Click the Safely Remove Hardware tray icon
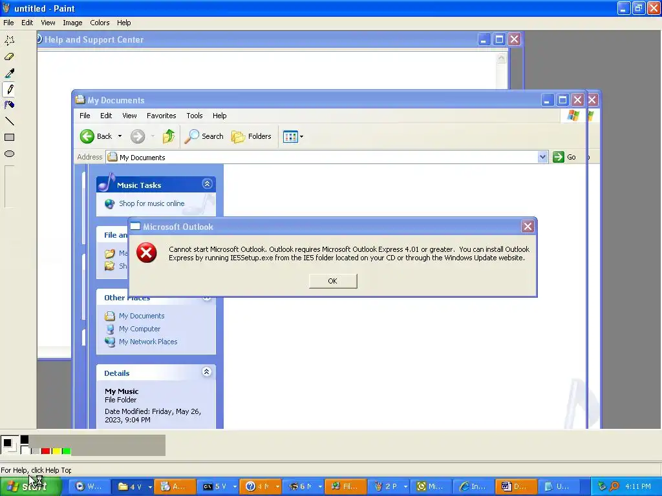This screenshot has width=662, height=496. coord(602,486)
